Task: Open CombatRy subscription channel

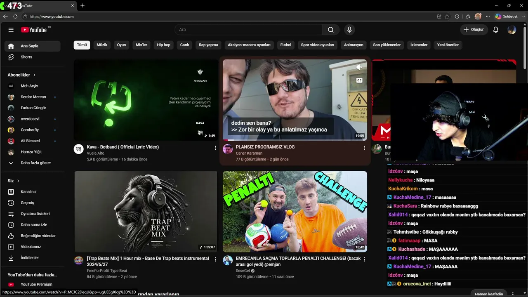Action: coord(33,130)
